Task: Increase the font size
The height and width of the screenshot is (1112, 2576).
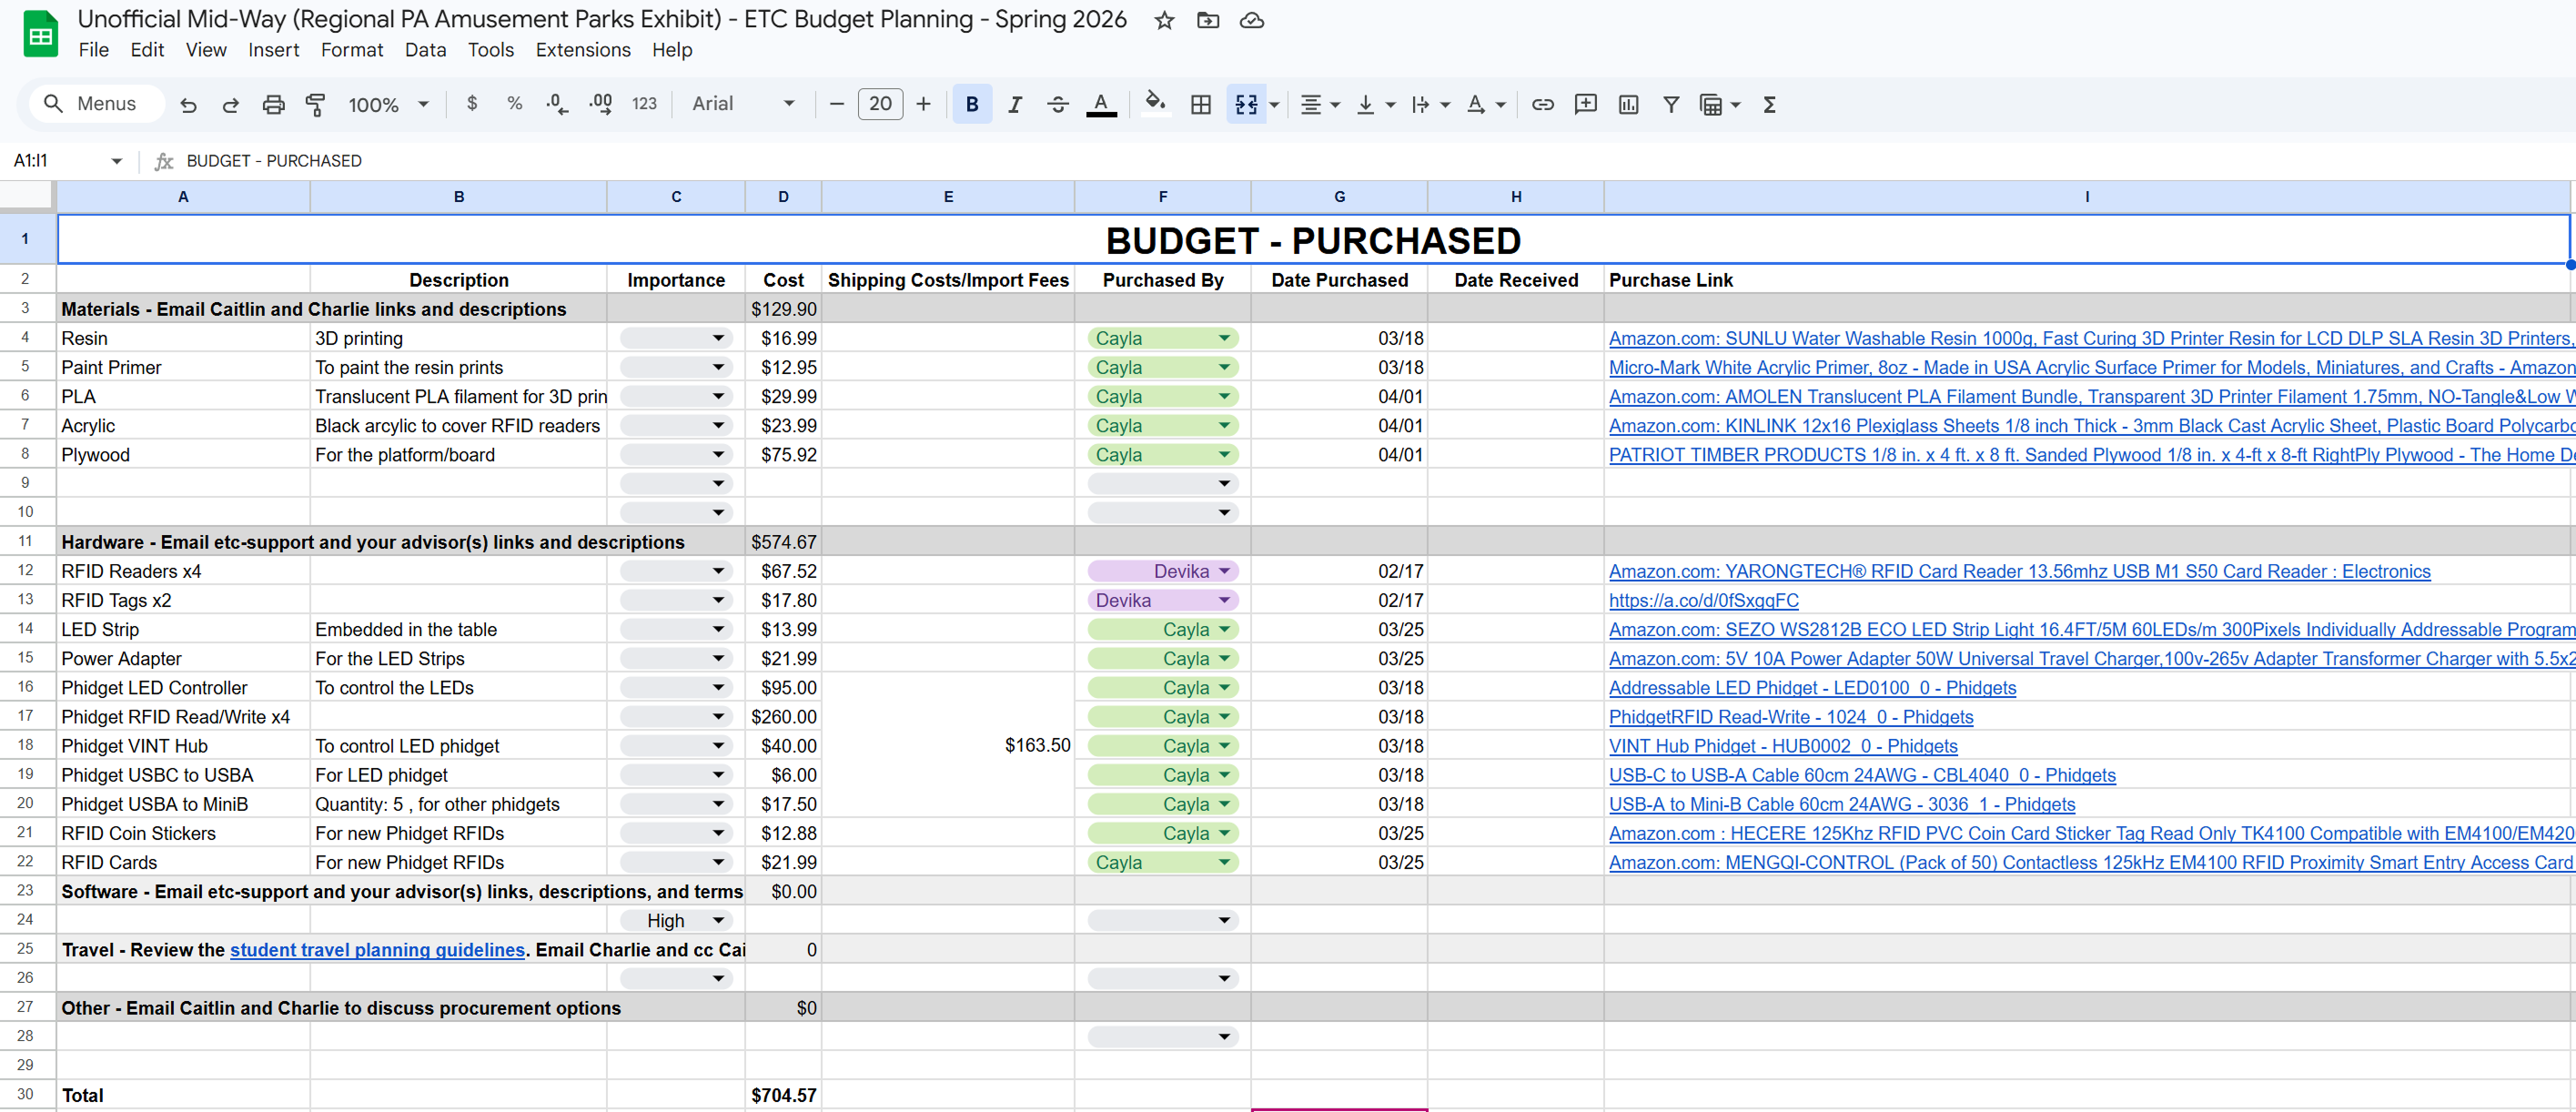Action: (923, 104)
